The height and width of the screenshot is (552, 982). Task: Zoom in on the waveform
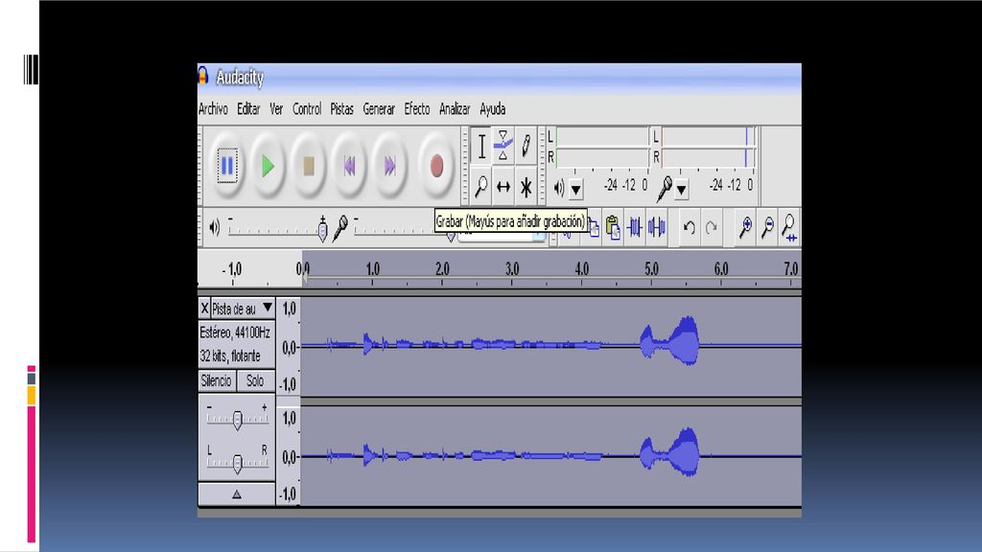click(x=745, y=227)
